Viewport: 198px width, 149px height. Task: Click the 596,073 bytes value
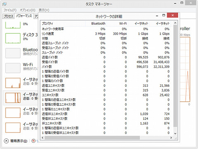[x=142, y=67]
